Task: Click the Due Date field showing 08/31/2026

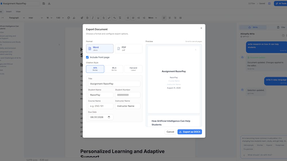Action: pos(101,117)
